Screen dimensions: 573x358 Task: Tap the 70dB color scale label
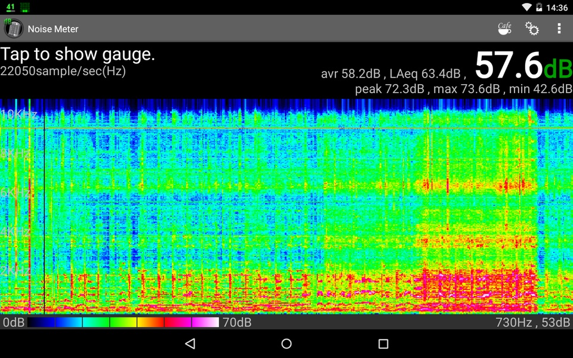pyautogui.click(x=237, y=322)
